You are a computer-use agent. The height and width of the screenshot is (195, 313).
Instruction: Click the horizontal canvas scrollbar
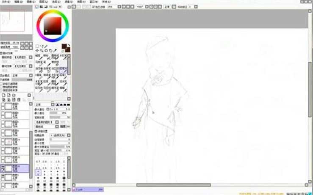(173, 185)
